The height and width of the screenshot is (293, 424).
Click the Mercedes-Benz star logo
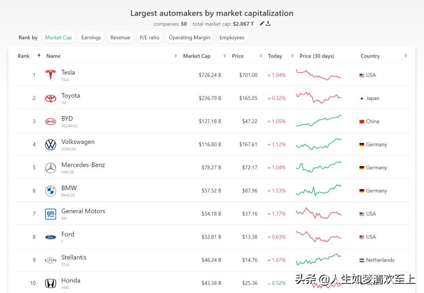click(x=50, y=168)
